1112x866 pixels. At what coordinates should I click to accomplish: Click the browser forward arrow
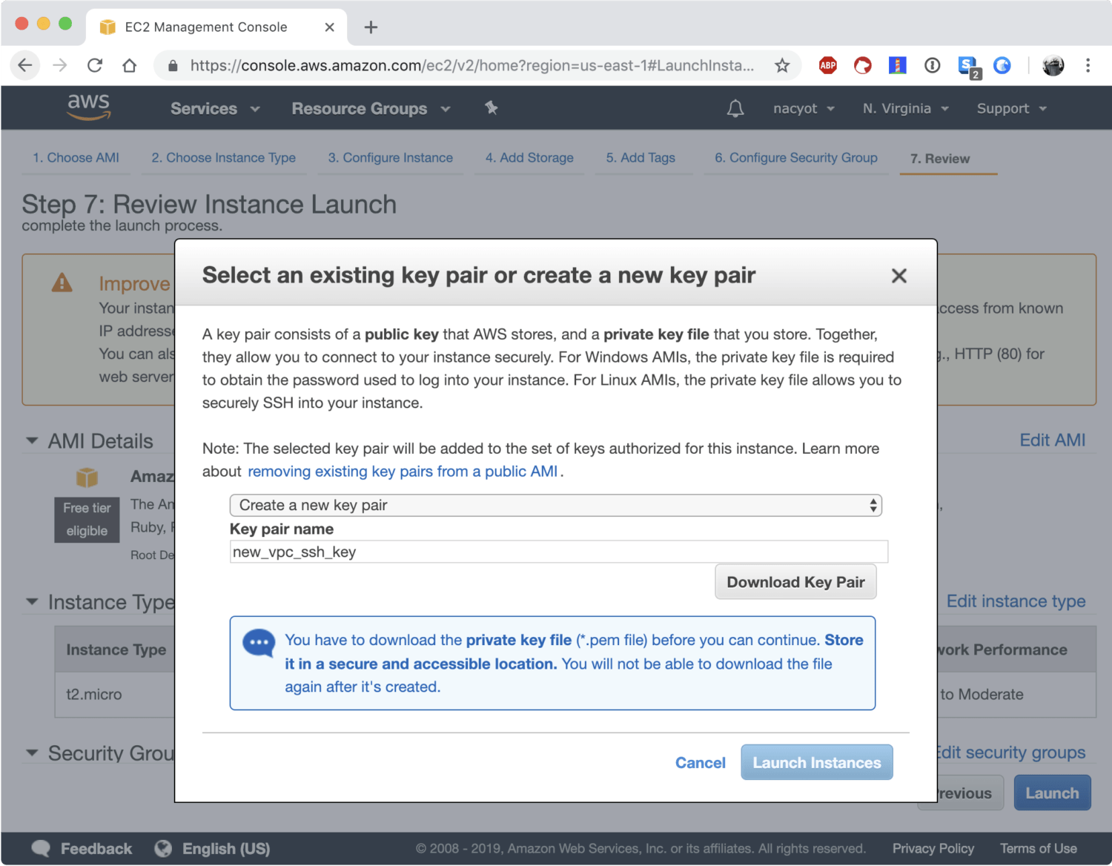click(x=60, y=65)
